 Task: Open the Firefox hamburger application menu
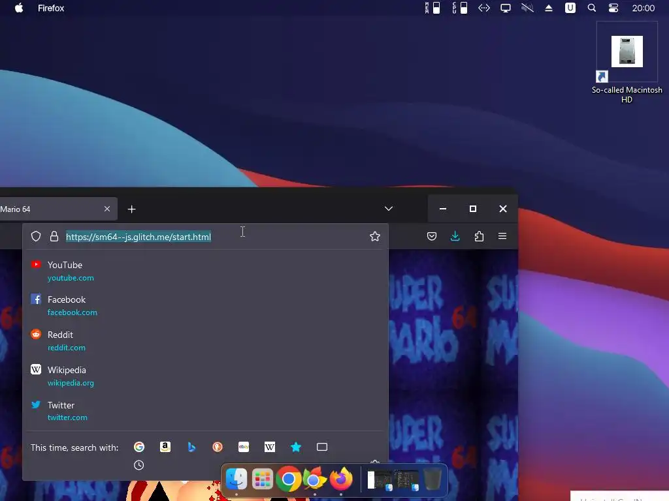click(x=502, y=236)
